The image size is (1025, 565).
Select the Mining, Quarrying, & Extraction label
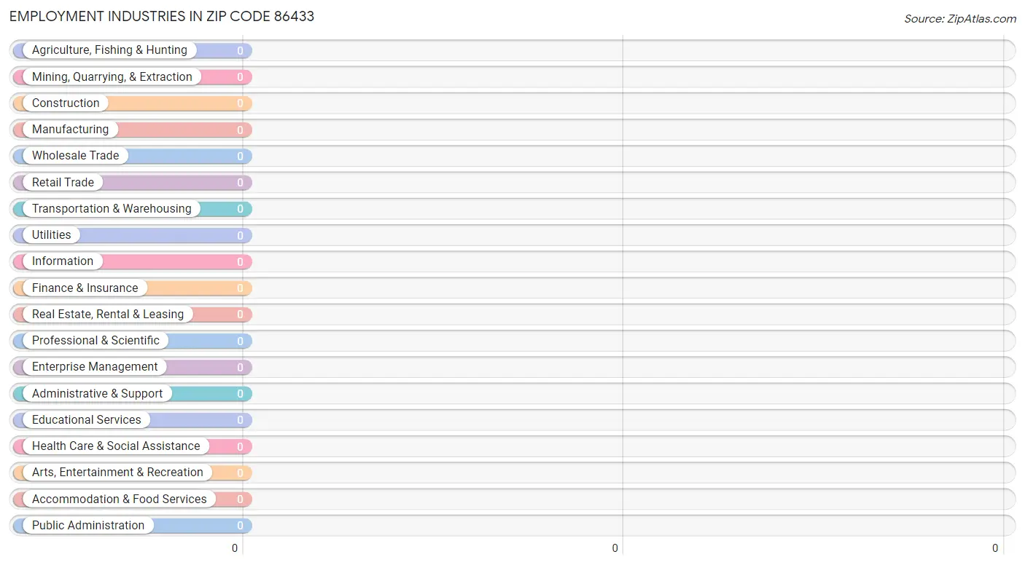tap(112, 76)
